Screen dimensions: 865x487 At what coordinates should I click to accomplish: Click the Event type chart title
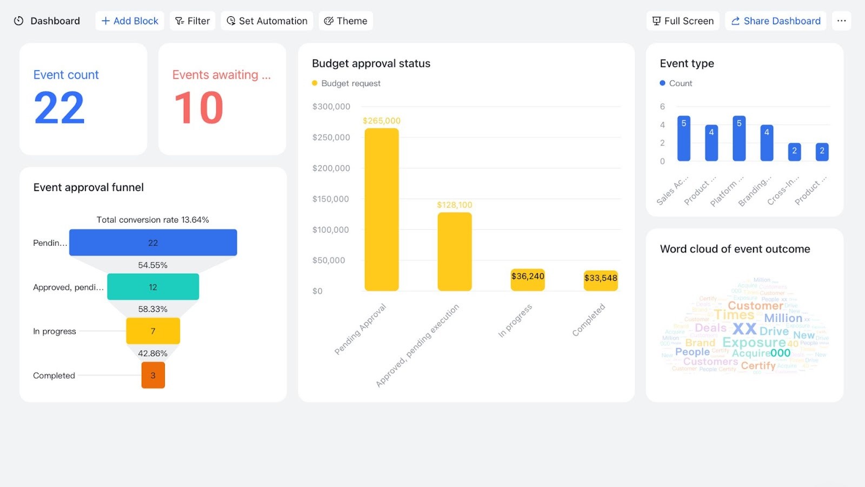(687, 63)
